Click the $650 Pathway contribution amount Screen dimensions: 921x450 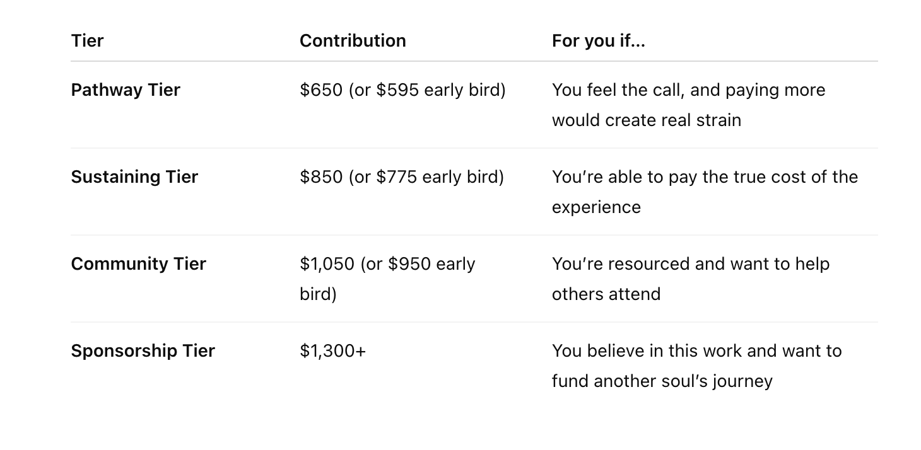(x=321, y=90)
